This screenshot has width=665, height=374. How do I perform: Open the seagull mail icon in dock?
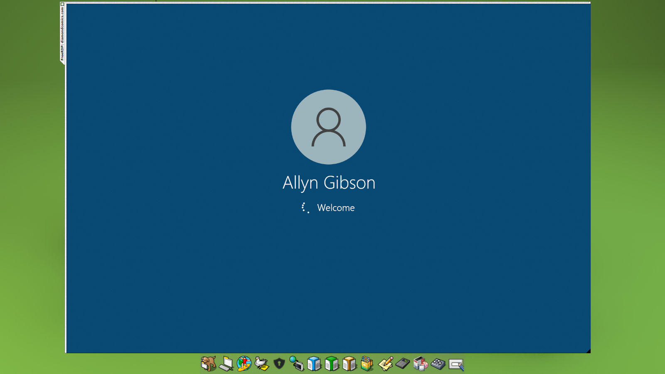click(x=261, y=364)
